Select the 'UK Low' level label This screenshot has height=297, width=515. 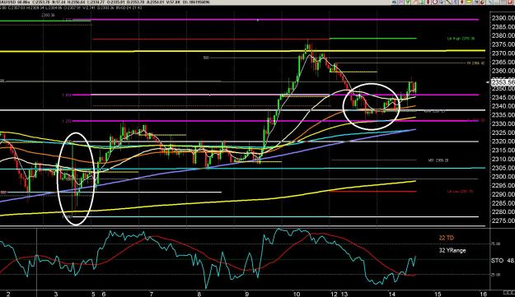(x=460, y=192)
